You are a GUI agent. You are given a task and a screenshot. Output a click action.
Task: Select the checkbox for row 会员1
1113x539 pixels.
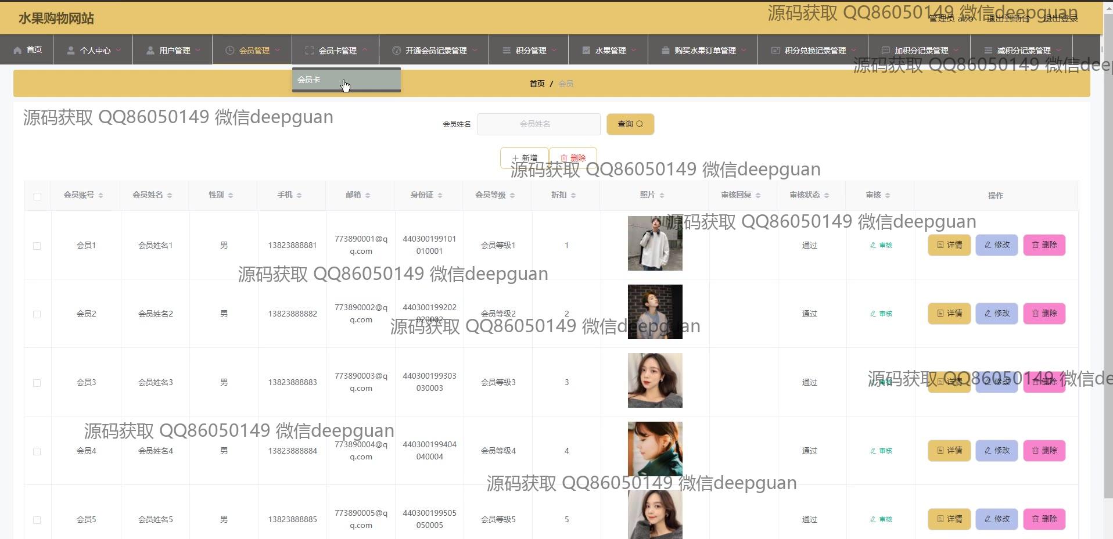click(37, 246)
